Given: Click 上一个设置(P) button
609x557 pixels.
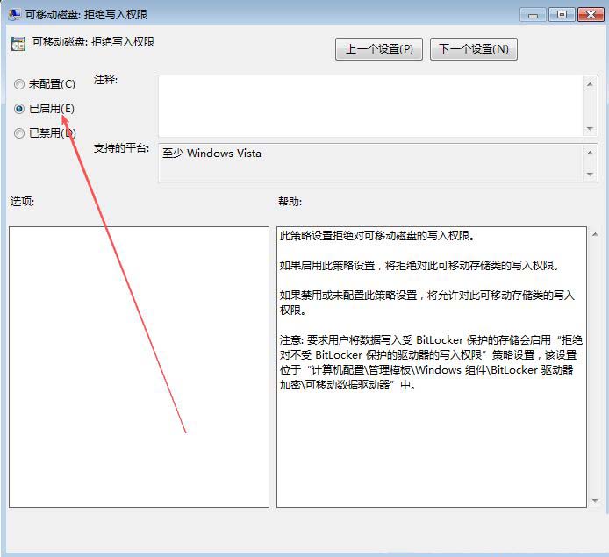Looking at the screenshot, I should point(379,49).
